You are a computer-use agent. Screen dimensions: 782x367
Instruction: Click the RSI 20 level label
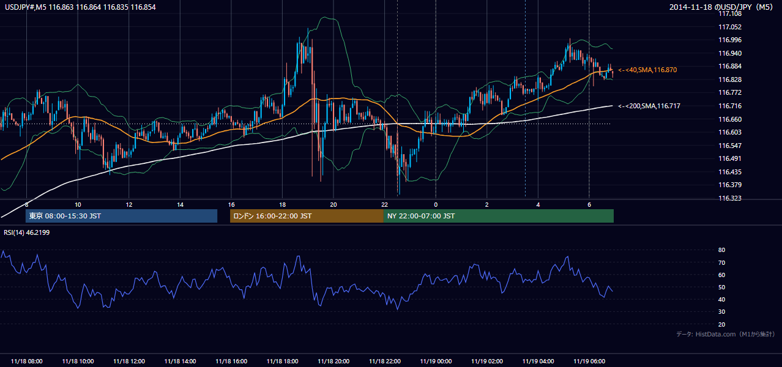tap(721, 324)
